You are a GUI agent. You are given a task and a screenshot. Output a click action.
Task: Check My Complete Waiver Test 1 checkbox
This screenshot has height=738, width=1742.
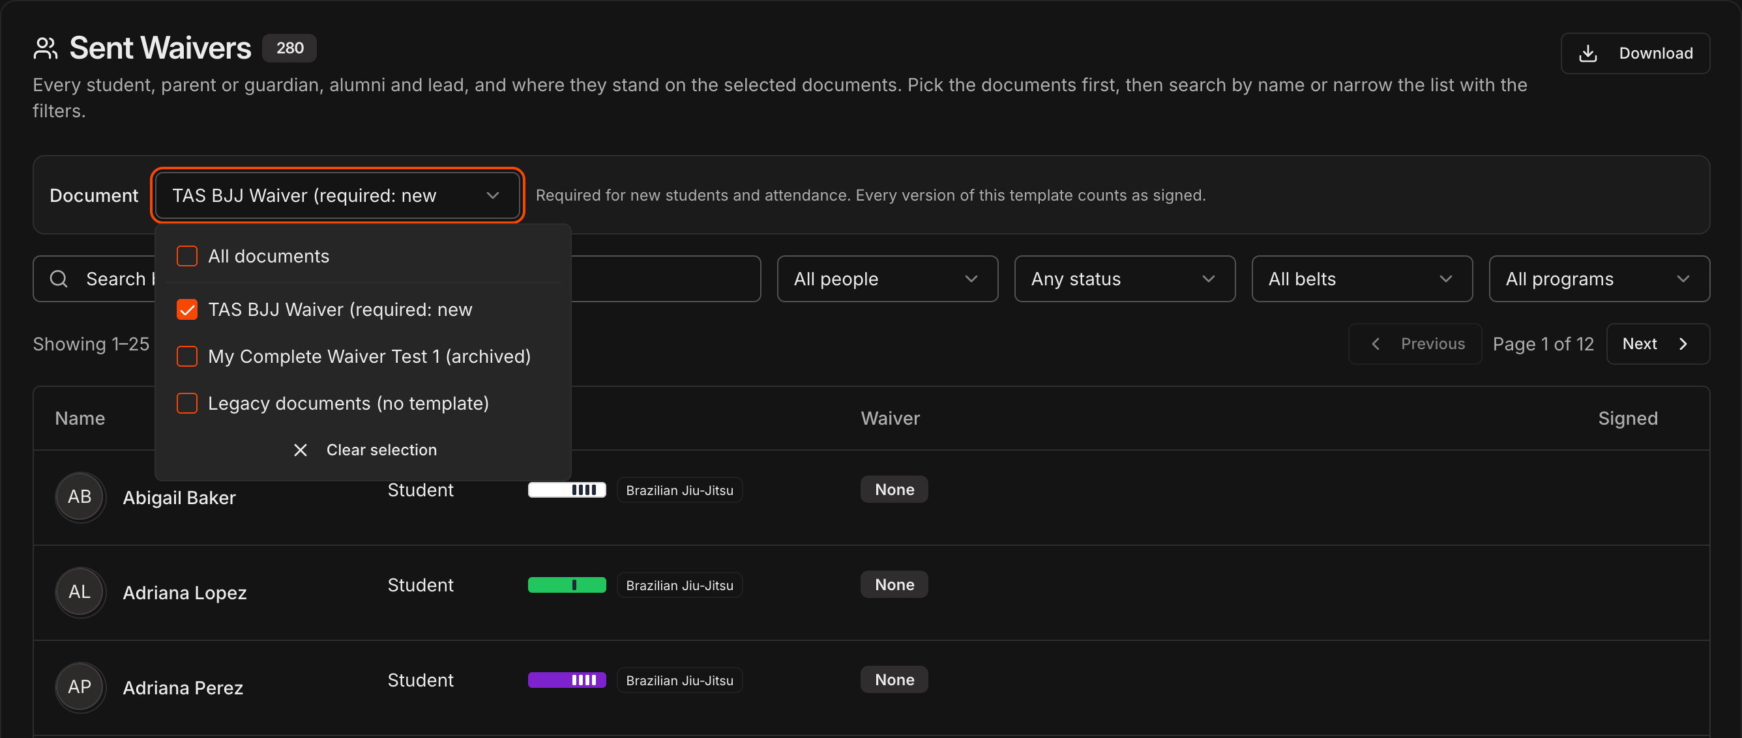tap(186, 356)
